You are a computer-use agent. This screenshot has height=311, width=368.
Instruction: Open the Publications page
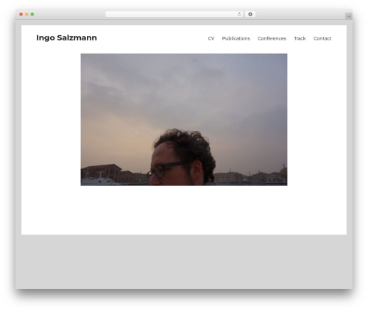pyautogui.click(x=236, y=38)
